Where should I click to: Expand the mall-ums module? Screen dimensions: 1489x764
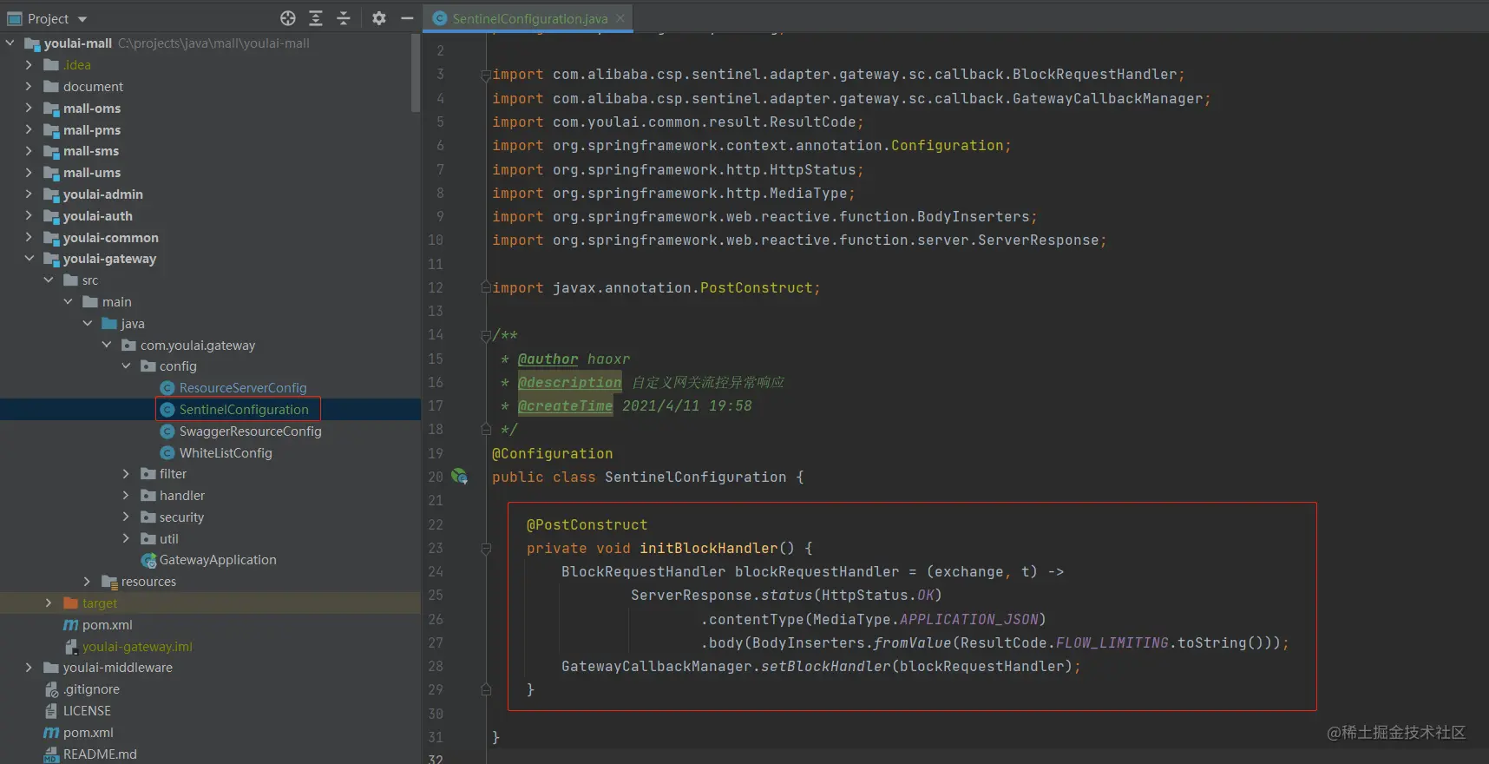tap(29, 172)
